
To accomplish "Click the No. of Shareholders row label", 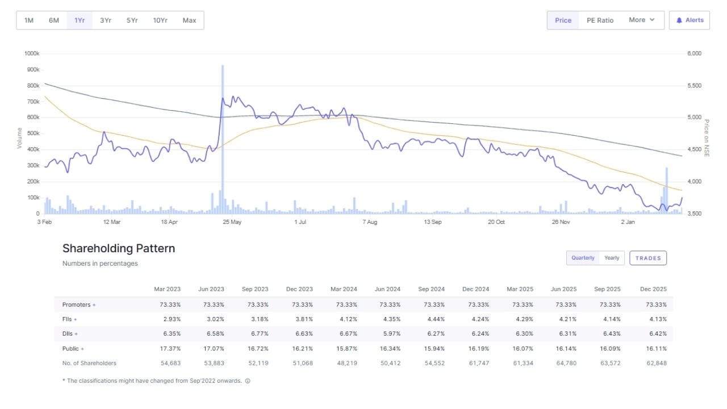I will (x=89, y=363).
